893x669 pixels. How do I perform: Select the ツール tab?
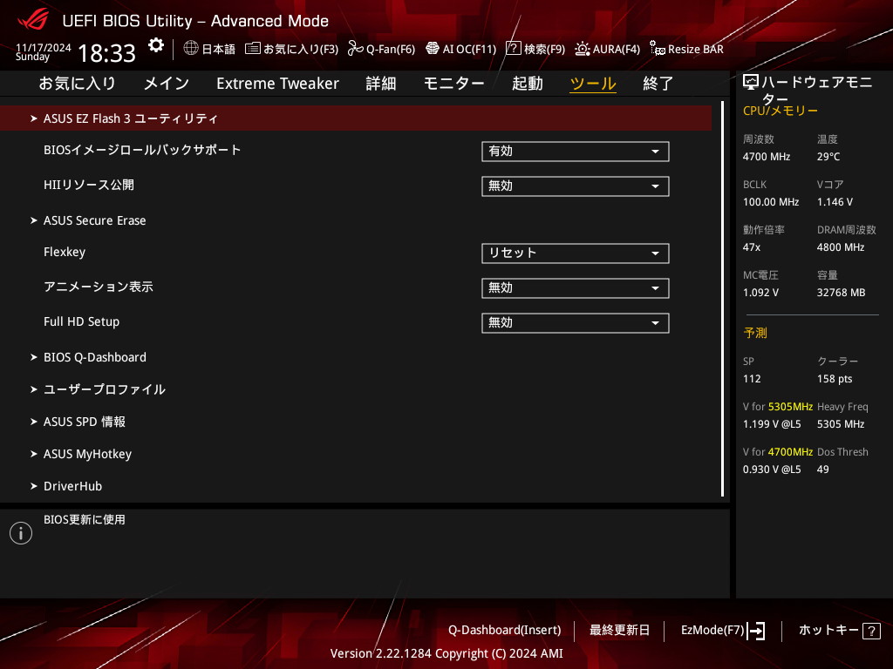click(x=593, y=84)
